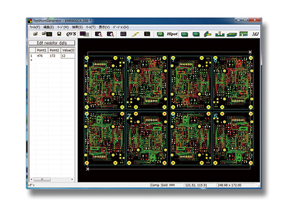Click the Point1 column header
Screen dimensions: 285x214
(42, 50)
